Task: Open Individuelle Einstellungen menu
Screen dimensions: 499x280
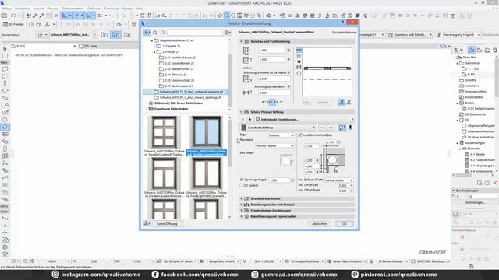Action: (x=304, y=120)
